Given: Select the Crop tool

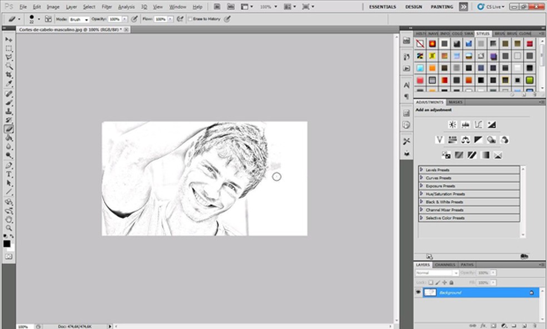Looking at the screenshot, I should pos(9,74).
